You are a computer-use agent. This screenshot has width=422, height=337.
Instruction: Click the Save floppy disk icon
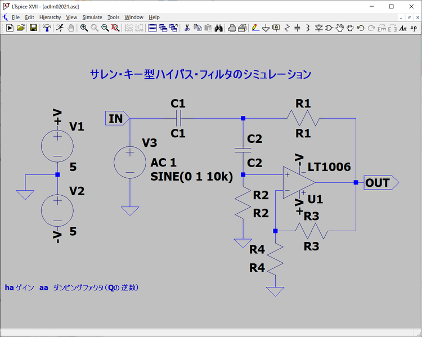click(x=34, y=28)
